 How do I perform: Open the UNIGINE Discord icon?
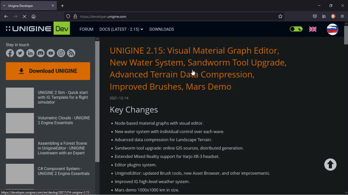click(41, 53)
